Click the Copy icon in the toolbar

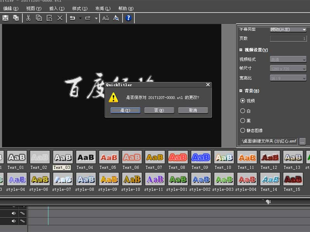coord(39,18)
